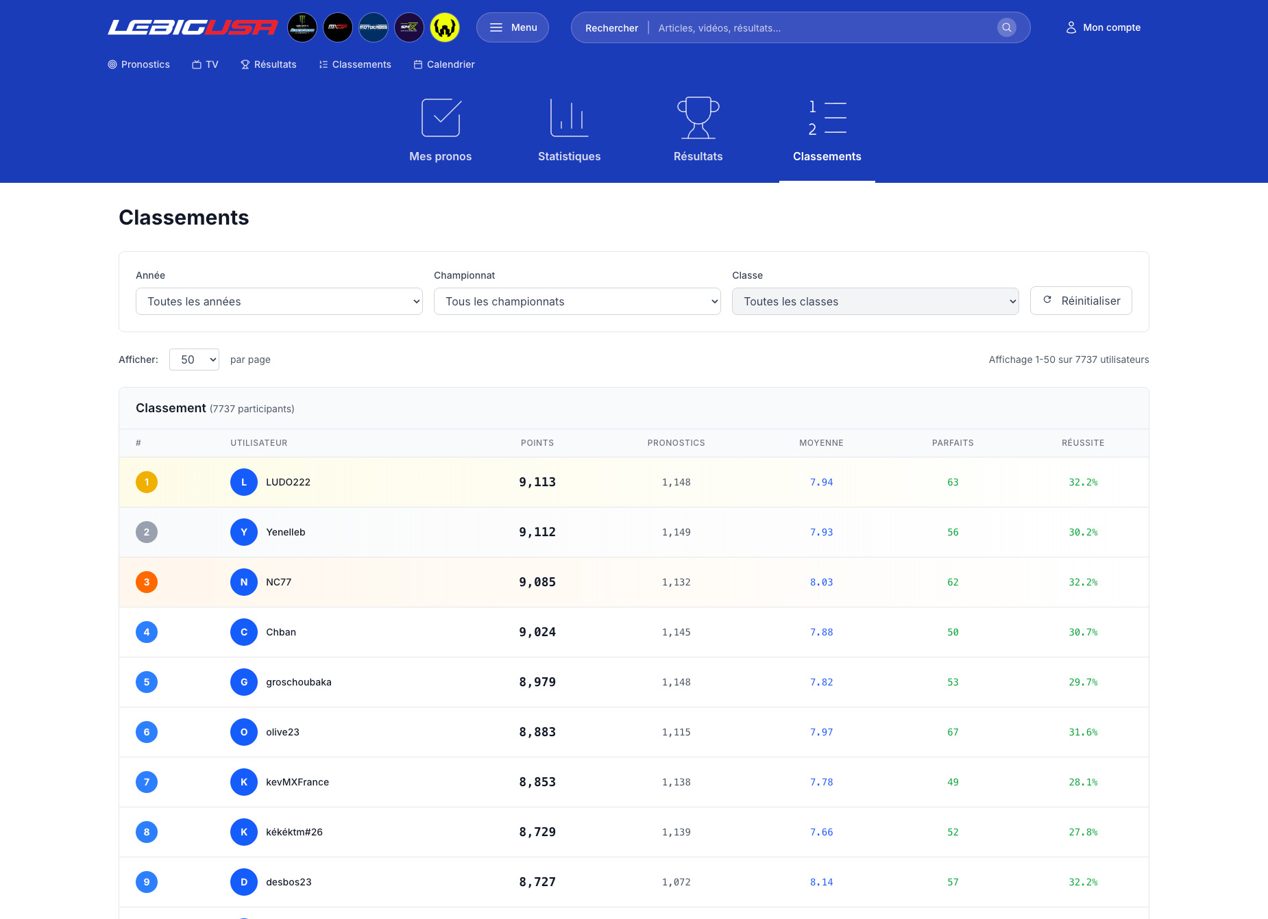This screenshot has height=919, width=1268.
Task: Open the hamburger Menu button
Action: pyautogui.click(x=513, y=27)
